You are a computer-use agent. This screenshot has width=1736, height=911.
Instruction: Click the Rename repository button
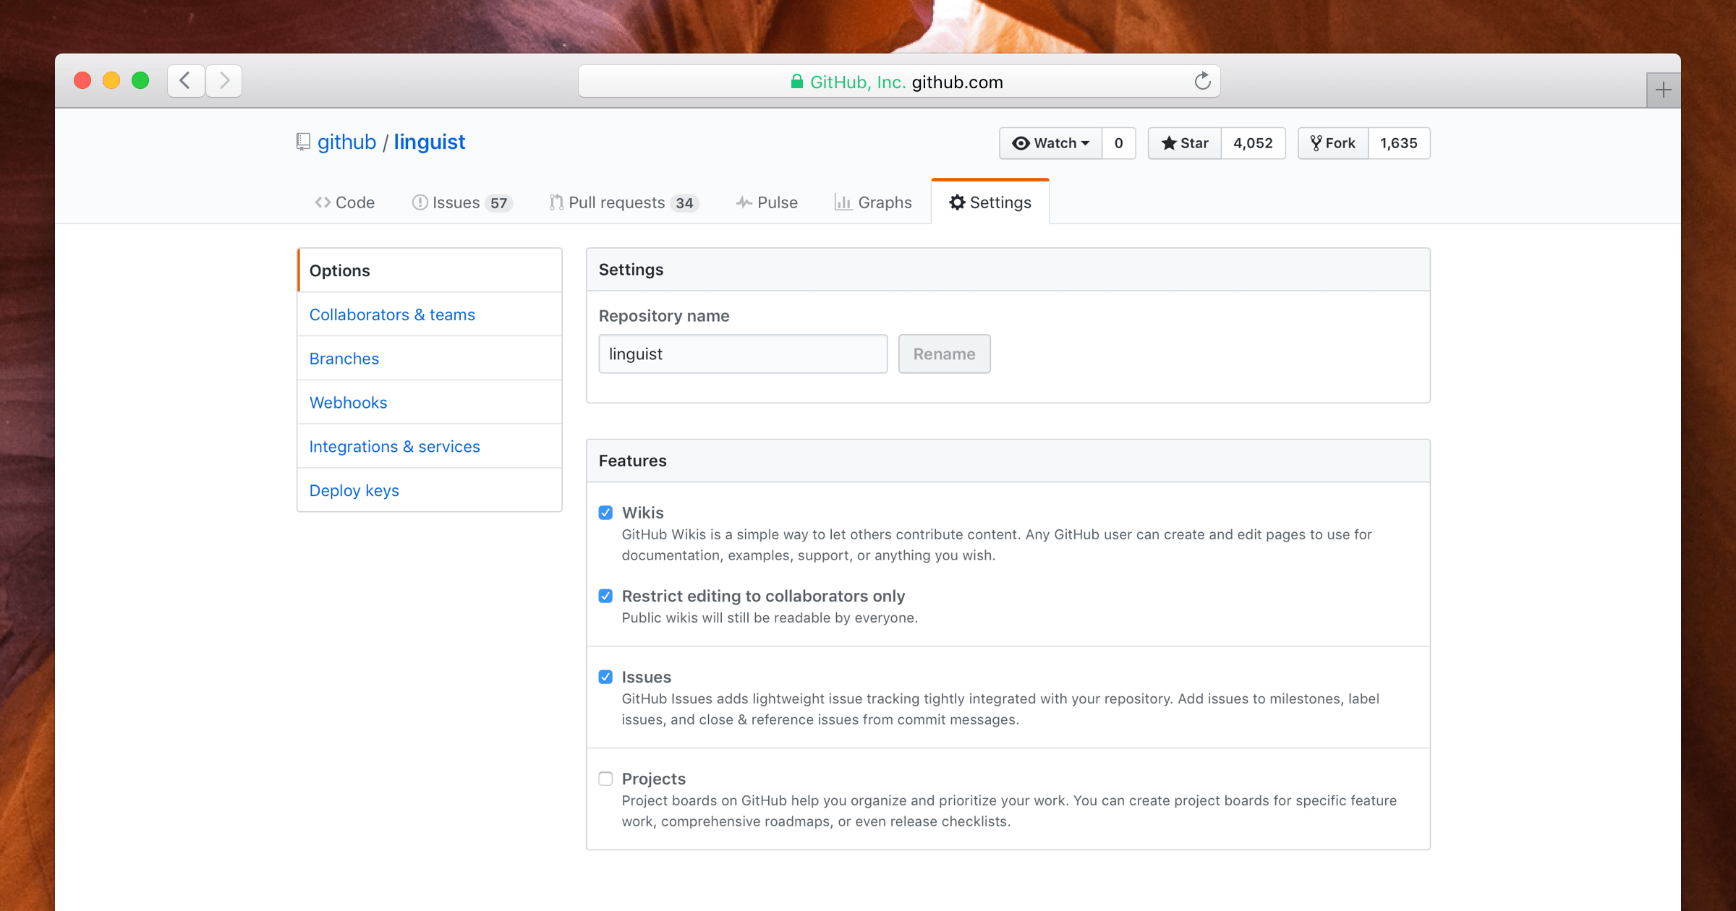(944, 354)
